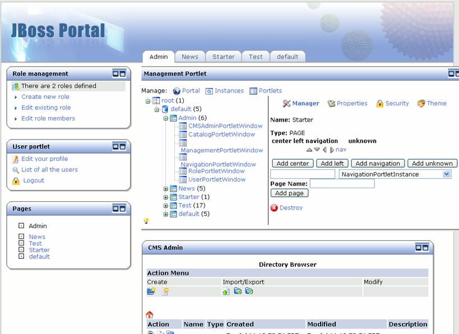Open the Create new role link
The width and height of the screenshot is (459, 334).
pos(45,97)
